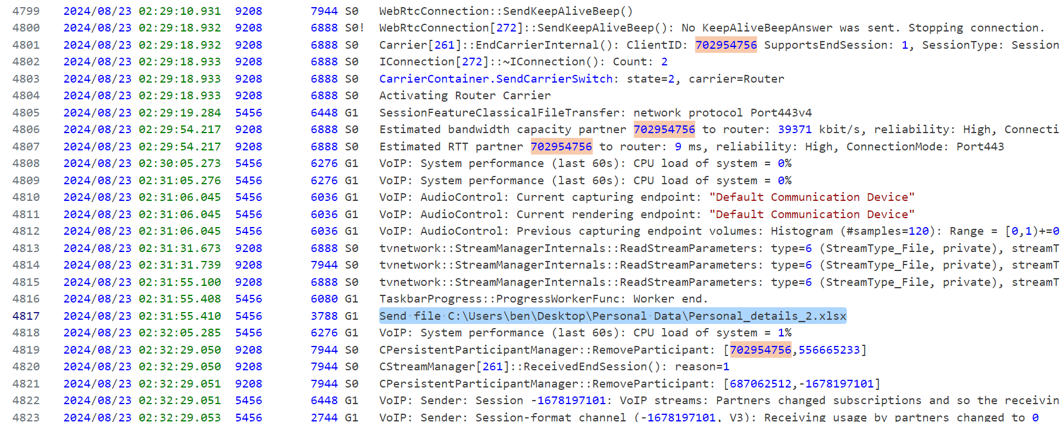
Task: Click the CPU load line at 02:31:05.276
Action: (x=585, y=181)
